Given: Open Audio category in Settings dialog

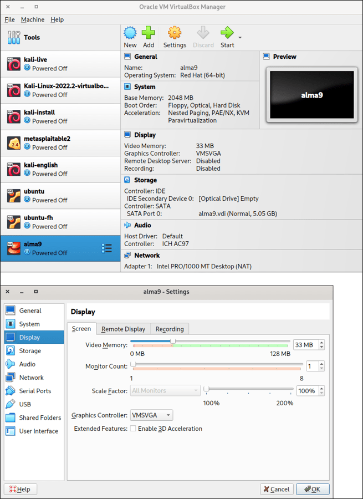Looking at the screenshot, I should (x=34, y=364).
